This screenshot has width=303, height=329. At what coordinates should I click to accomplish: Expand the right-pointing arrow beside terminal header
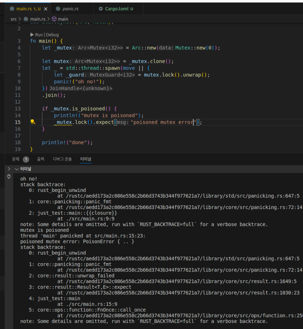(x=9, y=169)
